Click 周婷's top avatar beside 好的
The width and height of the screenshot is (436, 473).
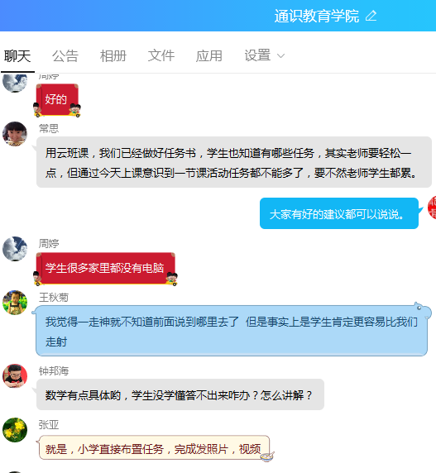[x=15, y=83]
